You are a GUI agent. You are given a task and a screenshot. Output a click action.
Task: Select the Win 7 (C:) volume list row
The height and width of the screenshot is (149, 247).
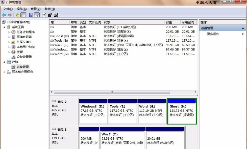[x=123, y=45]
